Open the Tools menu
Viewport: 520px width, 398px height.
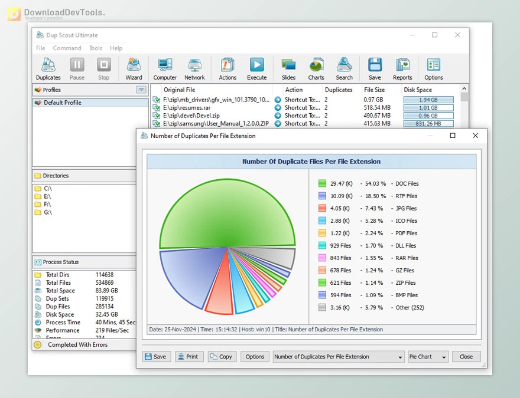(x=96, y=48)
